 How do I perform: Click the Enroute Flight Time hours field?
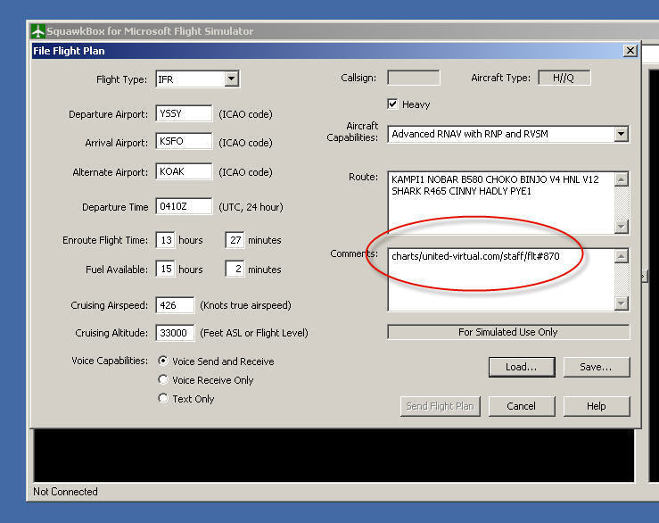coord(166,240)
